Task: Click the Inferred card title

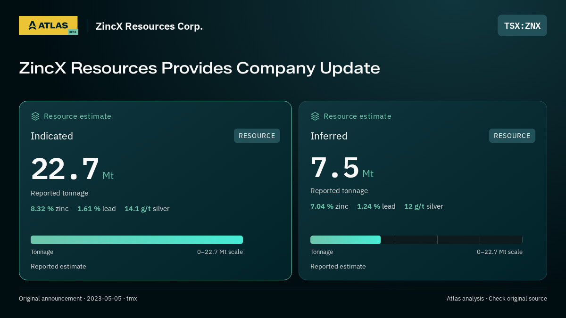Action: pos(329,136)
